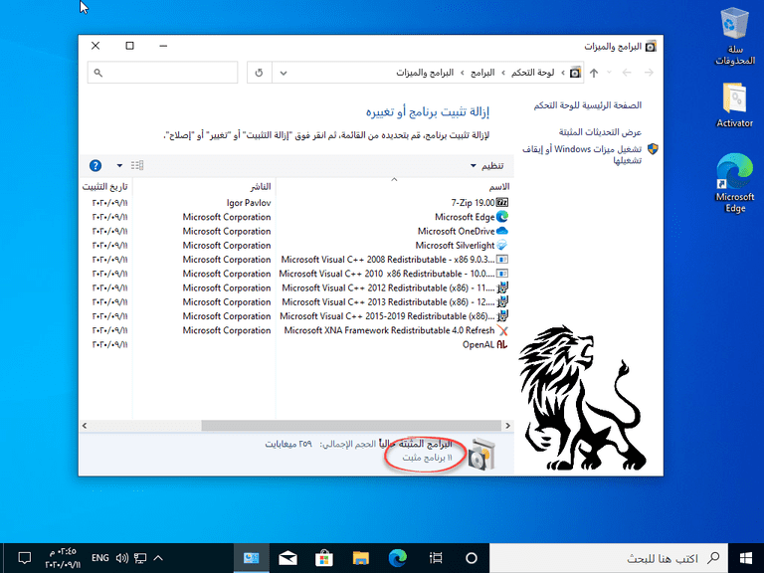The image size is (764, 573).
Task: Open volume control in system tray
Action: pyautogui.click(x=121, y=558)
